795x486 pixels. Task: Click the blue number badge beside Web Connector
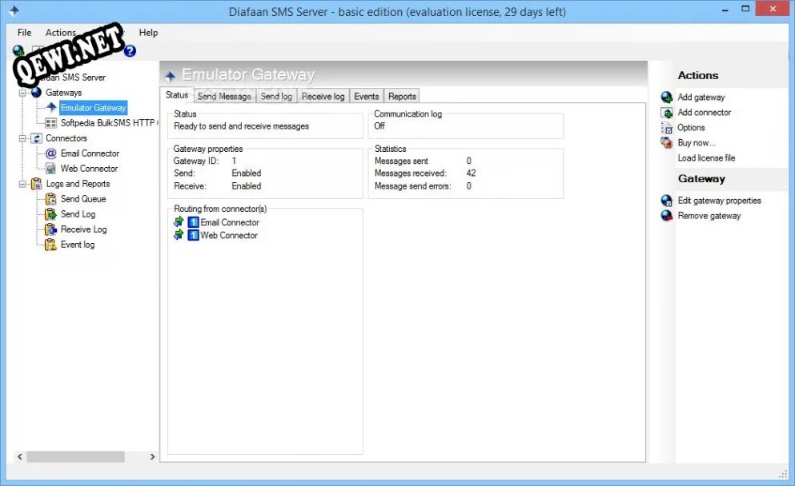[193, 235]
